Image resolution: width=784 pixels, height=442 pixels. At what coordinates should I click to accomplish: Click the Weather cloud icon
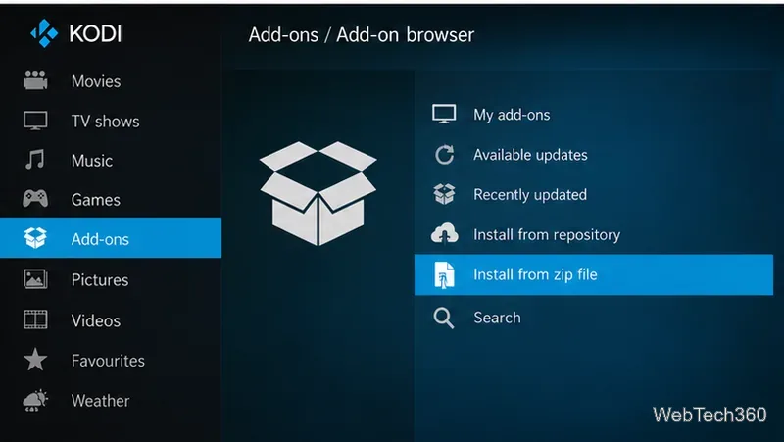pos(35,400)
